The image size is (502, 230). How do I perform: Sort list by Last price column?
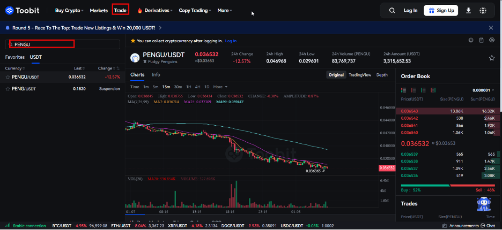pyautogui.click(x=80, y=68)
